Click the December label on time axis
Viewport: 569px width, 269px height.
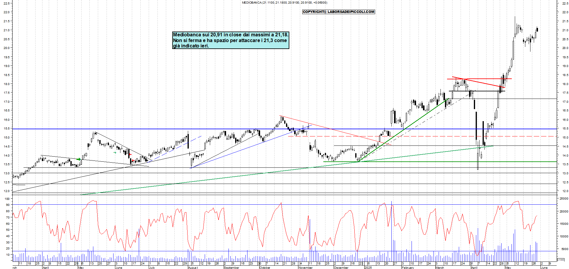pyautogui.click(x=341, y=267)
